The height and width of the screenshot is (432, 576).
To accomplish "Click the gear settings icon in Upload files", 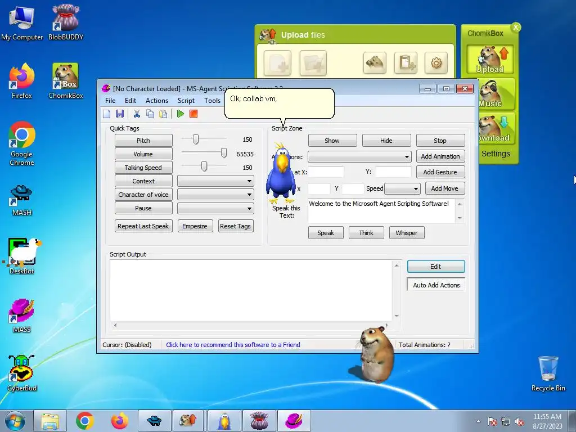I will coord(436,63).
